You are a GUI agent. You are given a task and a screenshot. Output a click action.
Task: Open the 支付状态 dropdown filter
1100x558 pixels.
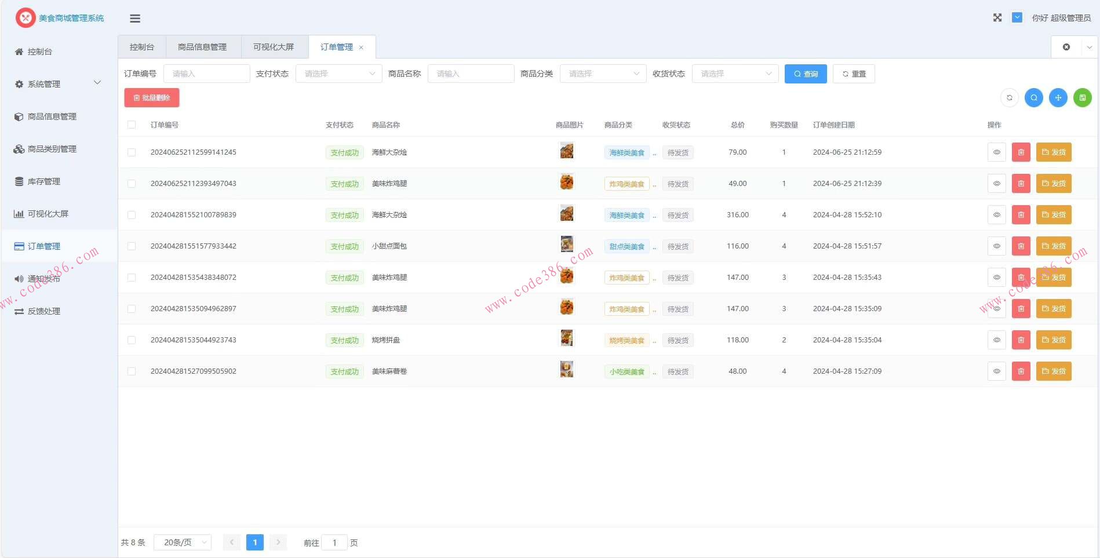pos(338,74)
